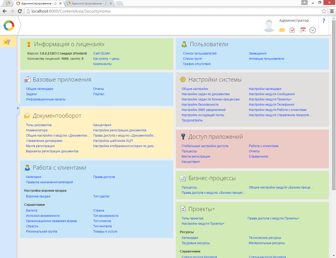
Task: Open the tasks clipboard checkmark icon
Action: click(x=292, y=30)
